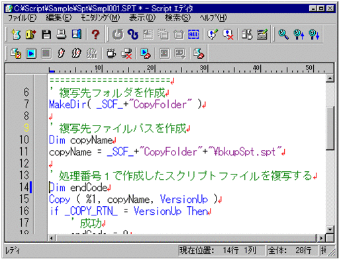Click the grayed paste clipboard icon
The height and width of the screenshot is (261, 341).
pyautogui.click(x=179, y=34)
